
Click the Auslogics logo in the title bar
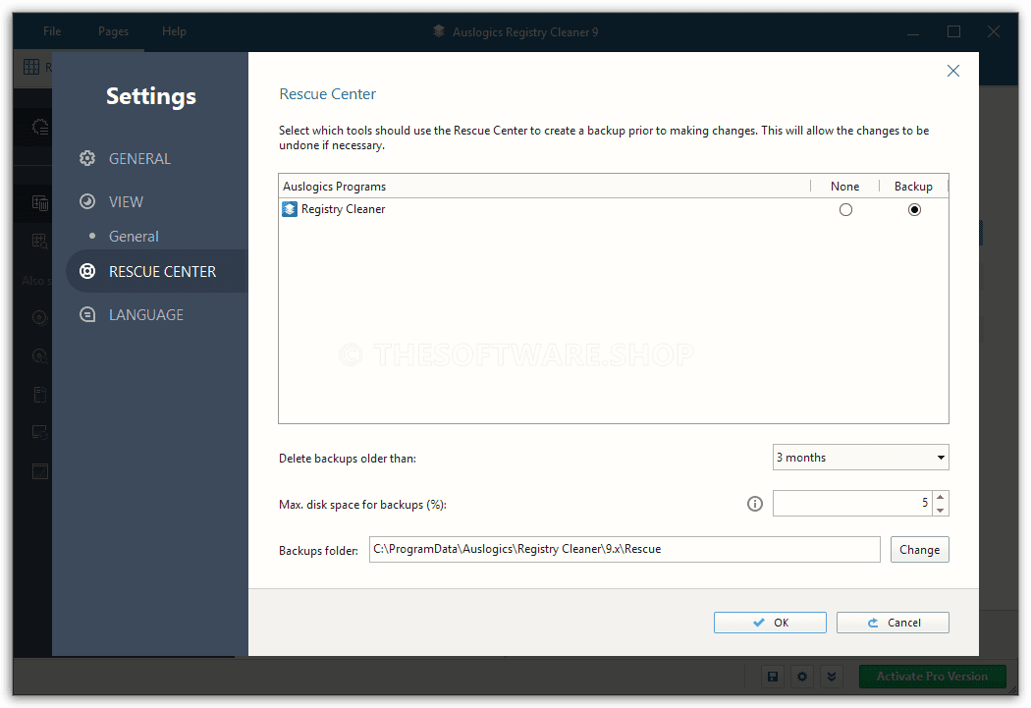point(439,30)
